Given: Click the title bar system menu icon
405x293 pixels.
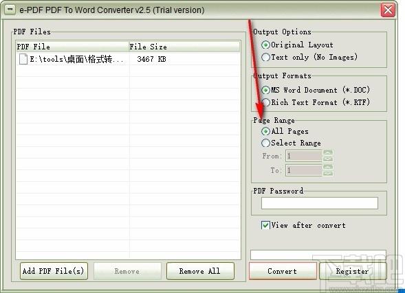Looking at the screenshot, I should pyautogui.click(x=10, y=10).
